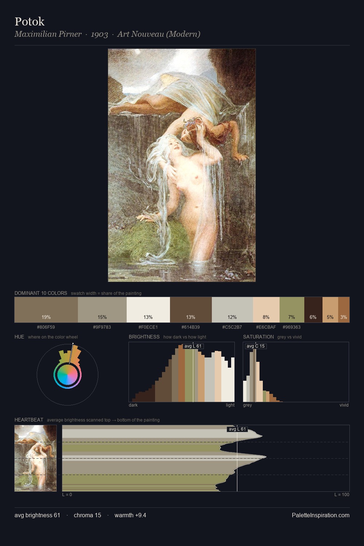
Task: Click the L = 100 axis label
Action: click(342, 495)
